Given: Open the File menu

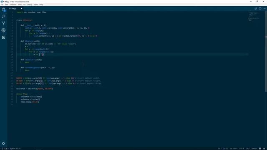Looking at the screenshot, I should (x=2, y=5).
